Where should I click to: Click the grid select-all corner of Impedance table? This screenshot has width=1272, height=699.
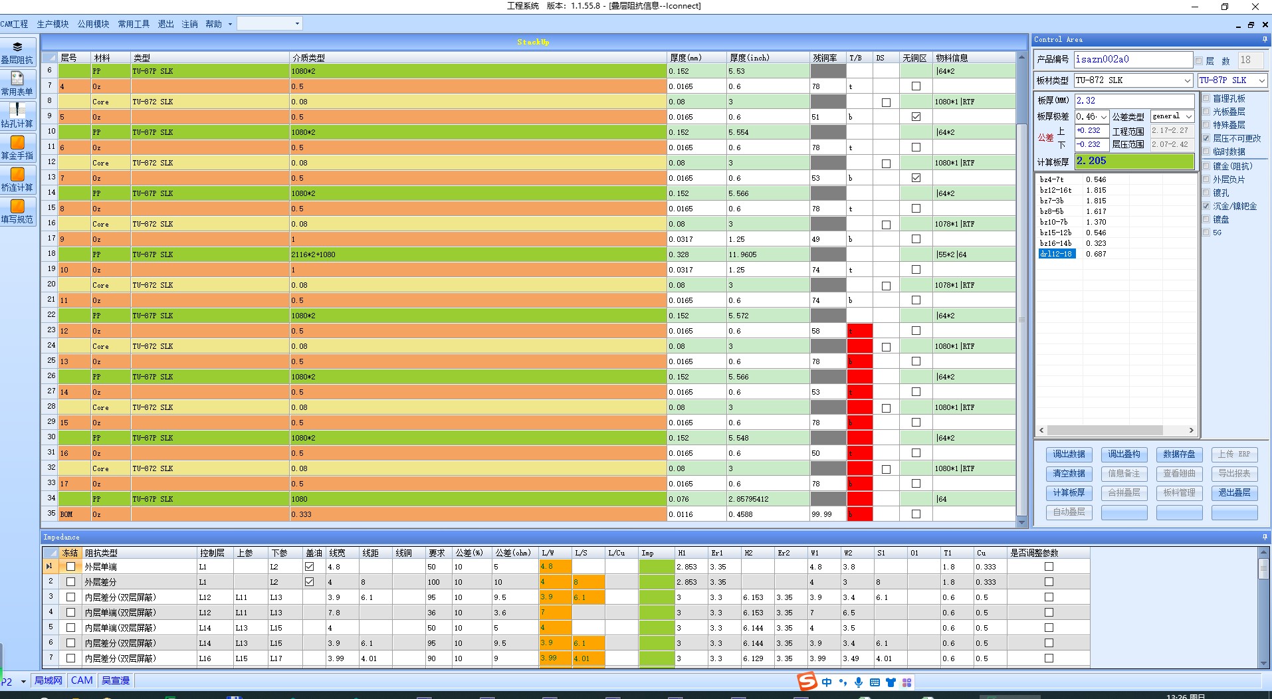[x=51, y=553]
